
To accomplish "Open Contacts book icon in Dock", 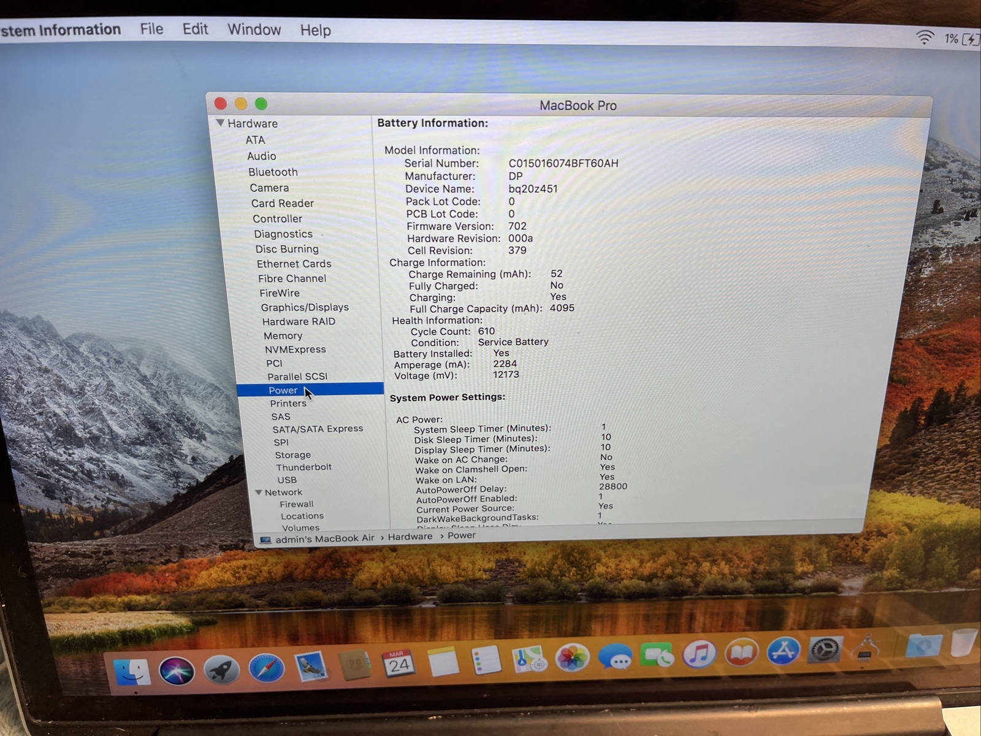I will (x=355, y=665).
